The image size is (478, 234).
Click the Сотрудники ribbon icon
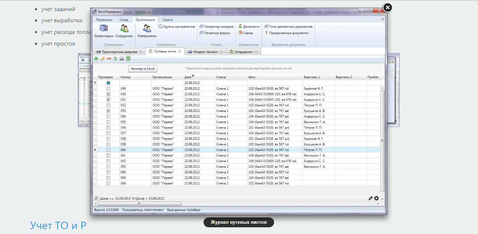(124, 31)
